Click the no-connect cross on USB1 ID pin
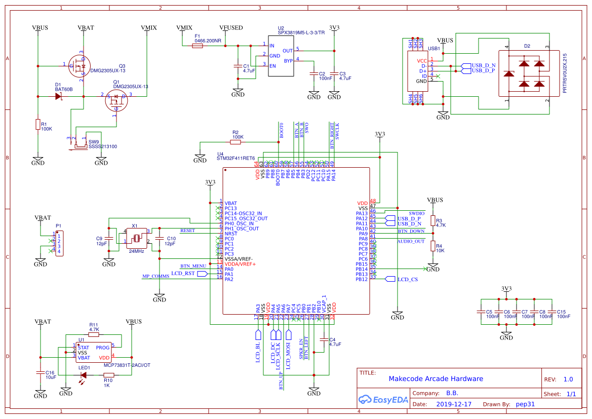 (x=438, y=76)
